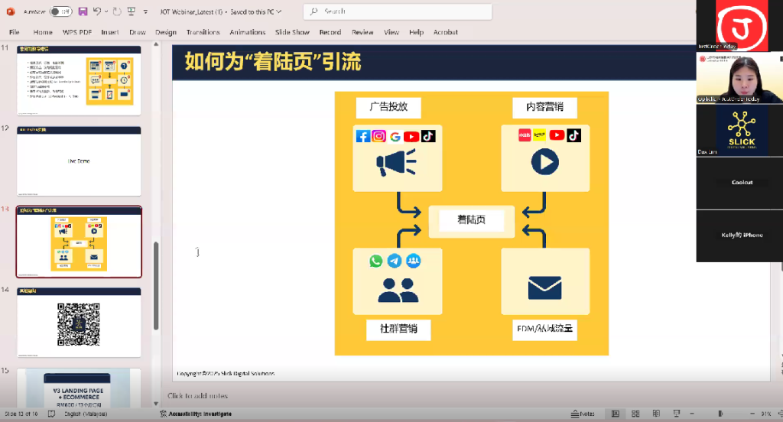The width and height of the screenshot is (783, 422).
Task: Click the Save icon in title bar
Action: point(83,11)
